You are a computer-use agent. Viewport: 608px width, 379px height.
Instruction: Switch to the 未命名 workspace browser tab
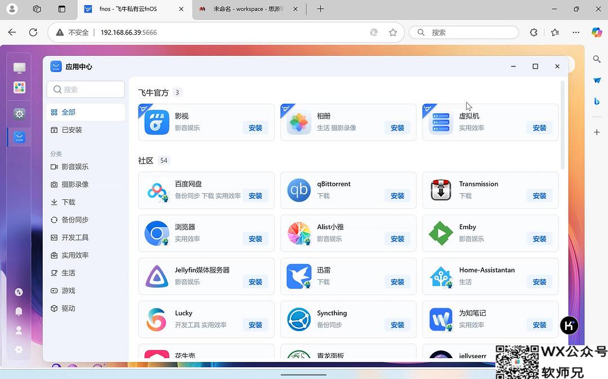(x=248, y=9)
